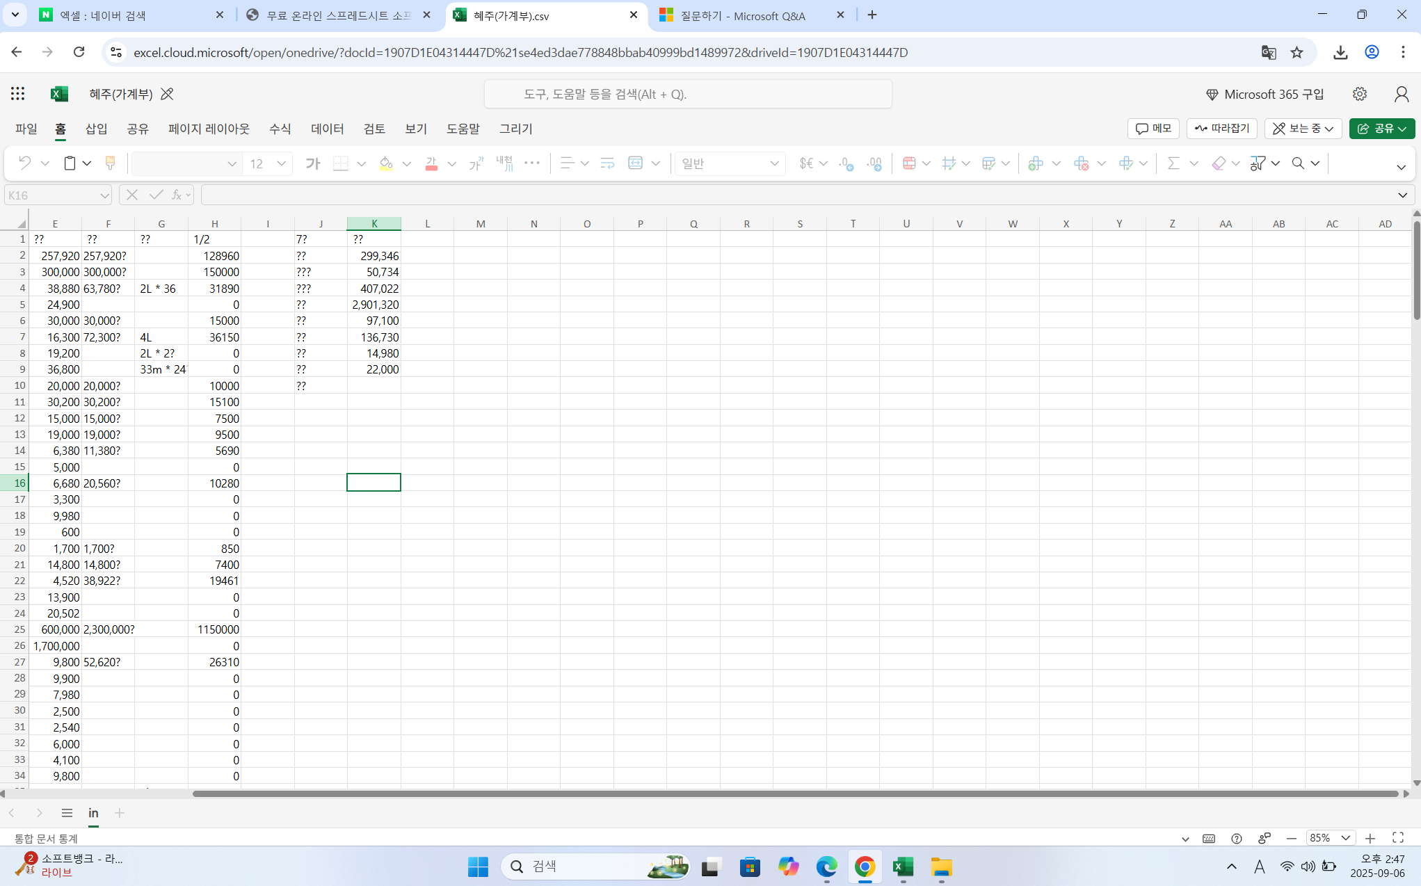The image size is (1421, 886).
Task: Click the red font color swatch
Action: point(431,163)
